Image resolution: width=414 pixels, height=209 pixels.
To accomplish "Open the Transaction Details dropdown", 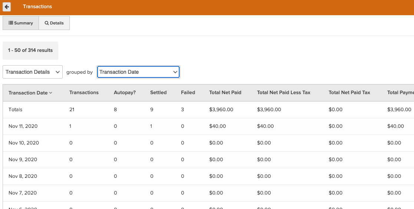I will (32, 72).
